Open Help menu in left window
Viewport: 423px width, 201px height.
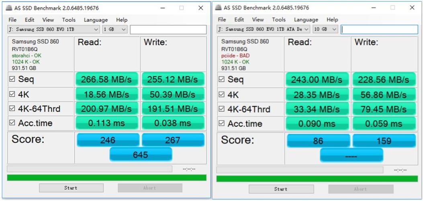point(122,20)
